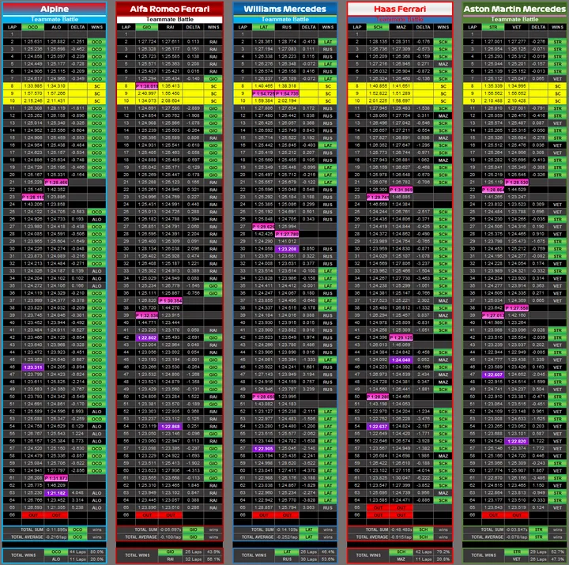The width and height of the screenshot is (569, 565).
Task: Select the MAZ column header in Haas table
Action: (401, 27)
